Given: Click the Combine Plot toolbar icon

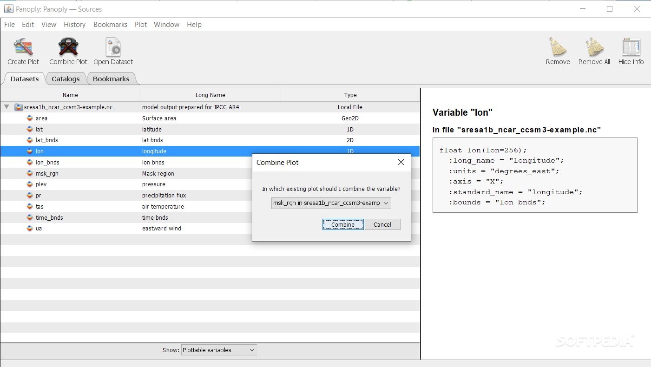Looking at the screenshot, I should (x=68, y=47).
